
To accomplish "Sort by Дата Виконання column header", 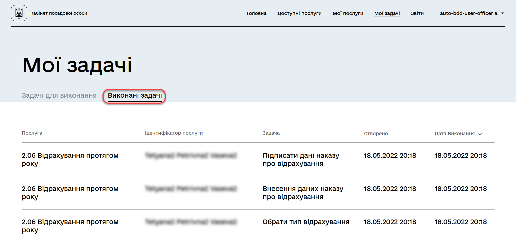I will coord(455,134).
